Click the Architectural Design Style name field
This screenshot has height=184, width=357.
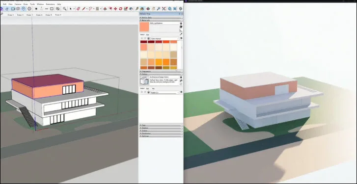(164, 77)
